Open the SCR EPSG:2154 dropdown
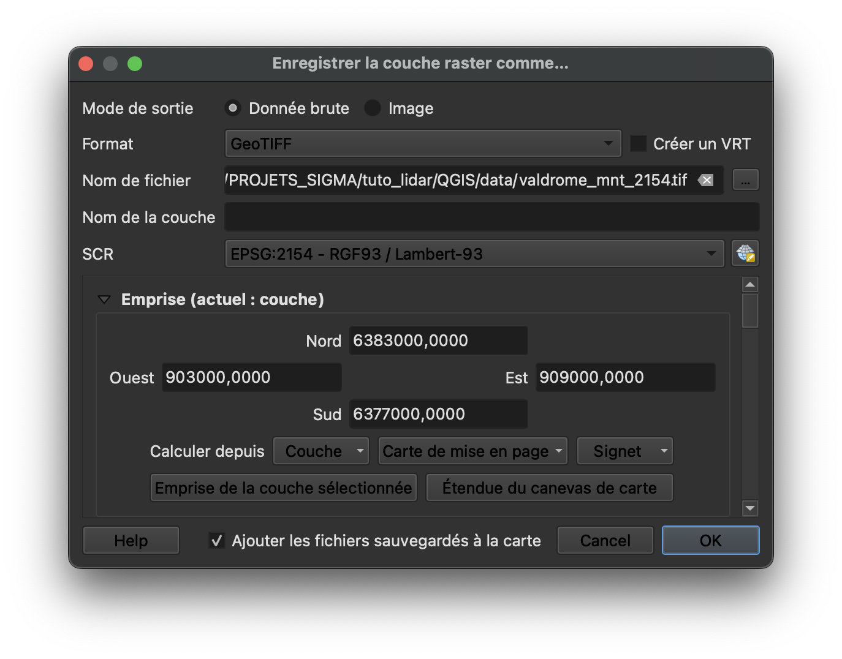 pos(474,254)
